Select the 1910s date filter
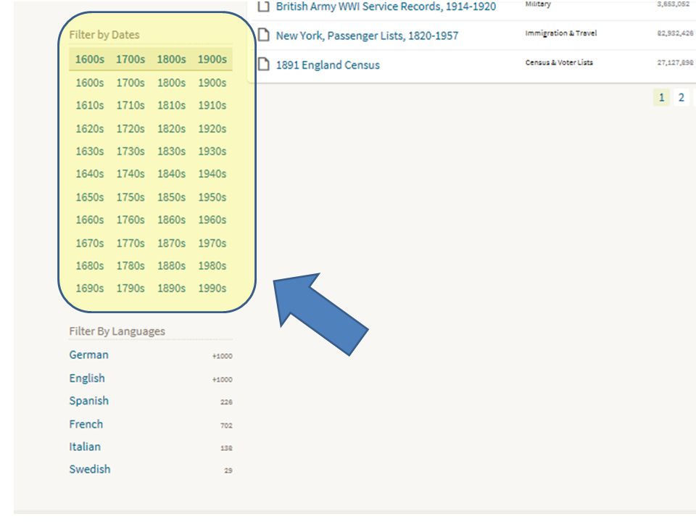This screenshot has height=522, width=696. tap(212, 105)
